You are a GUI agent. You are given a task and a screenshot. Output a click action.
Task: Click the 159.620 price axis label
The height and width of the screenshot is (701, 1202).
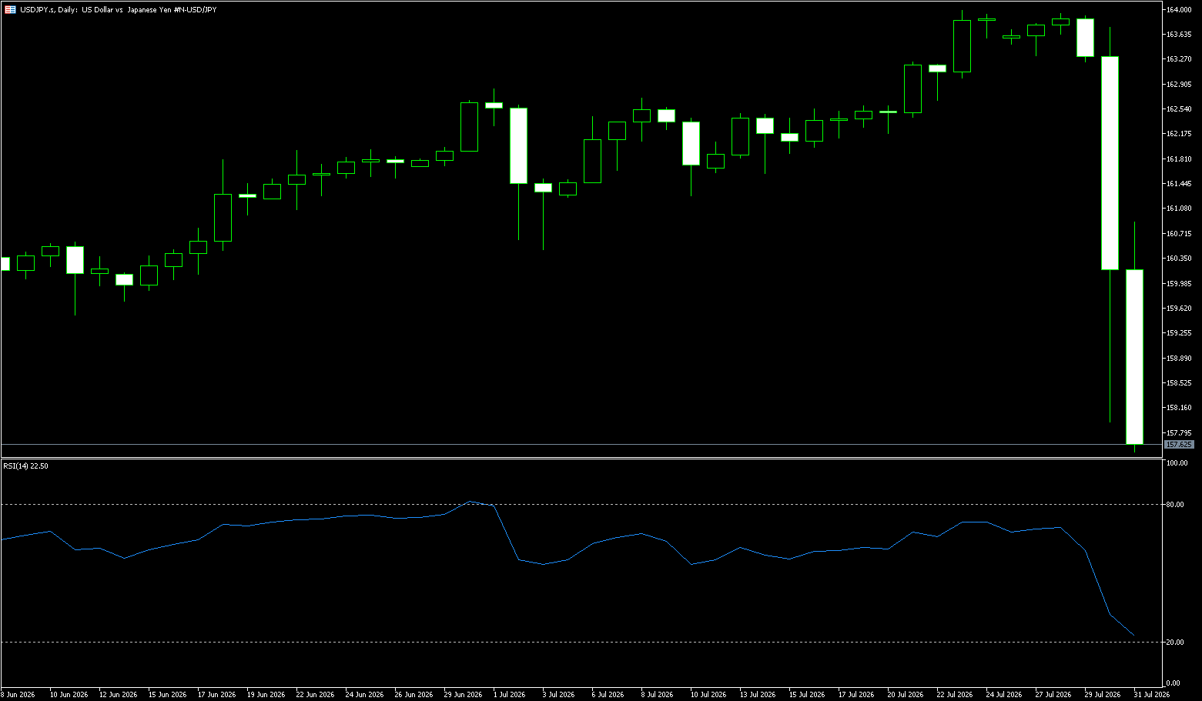point(1180,308)
